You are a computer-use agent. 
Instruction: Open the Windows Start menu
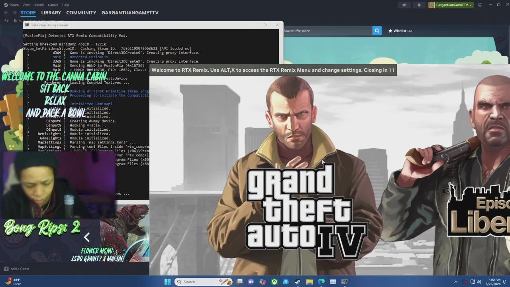click(x=167, y=282)
